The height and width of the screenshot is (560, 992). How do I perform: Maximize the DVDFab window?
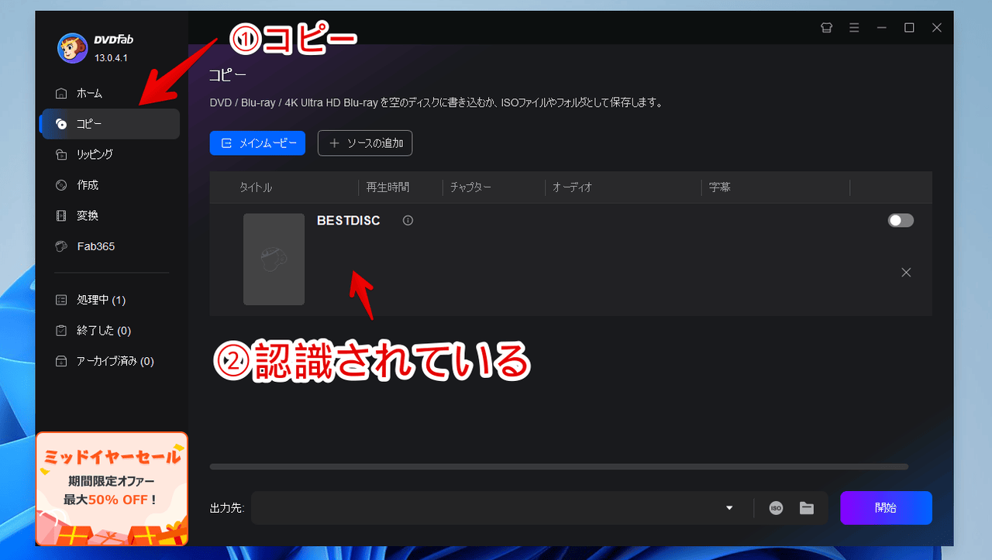tap(909, 28)
